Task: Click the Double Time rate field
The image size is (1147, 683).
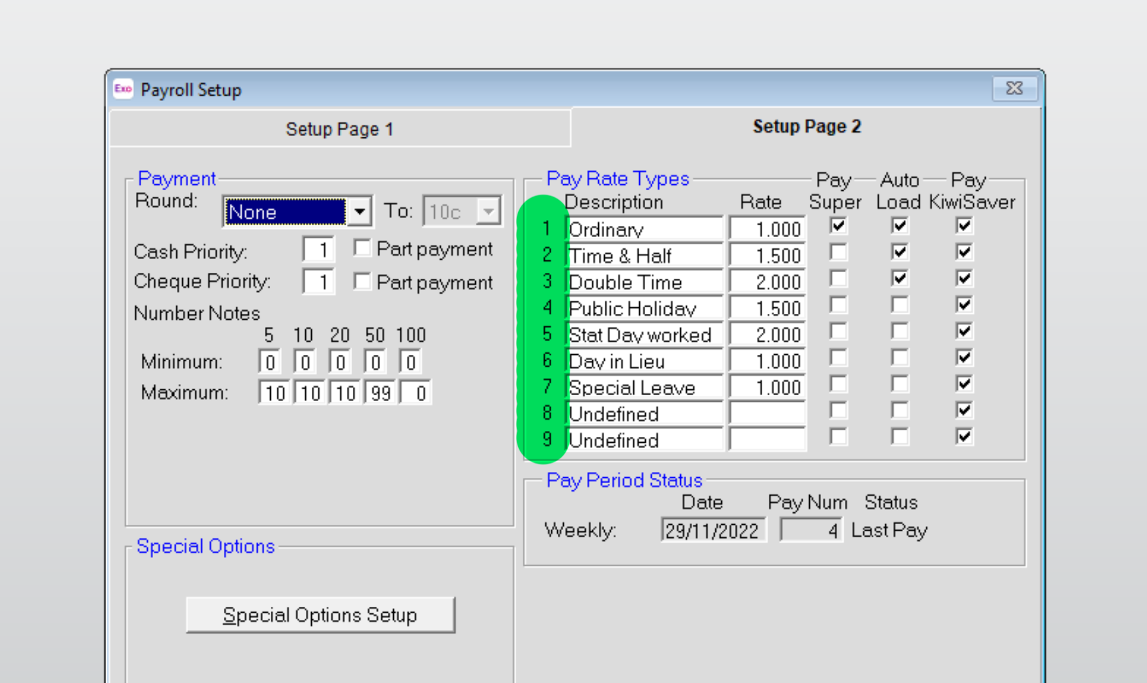Action: tap(767, 282)
